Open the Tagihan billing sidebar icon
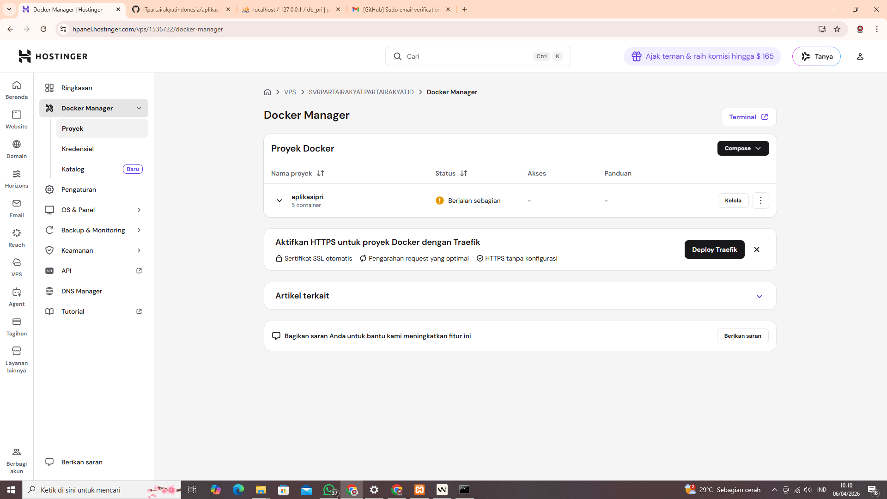The image size is (887, 499). 17,326
